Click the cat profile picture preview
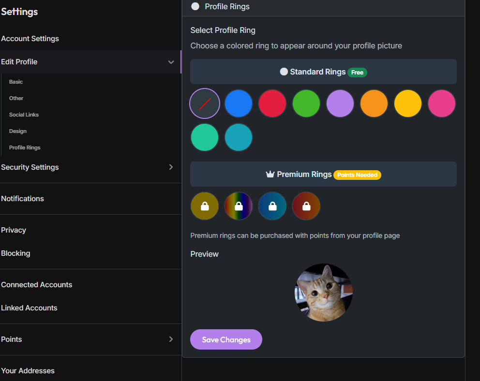 tap(324, 293)
